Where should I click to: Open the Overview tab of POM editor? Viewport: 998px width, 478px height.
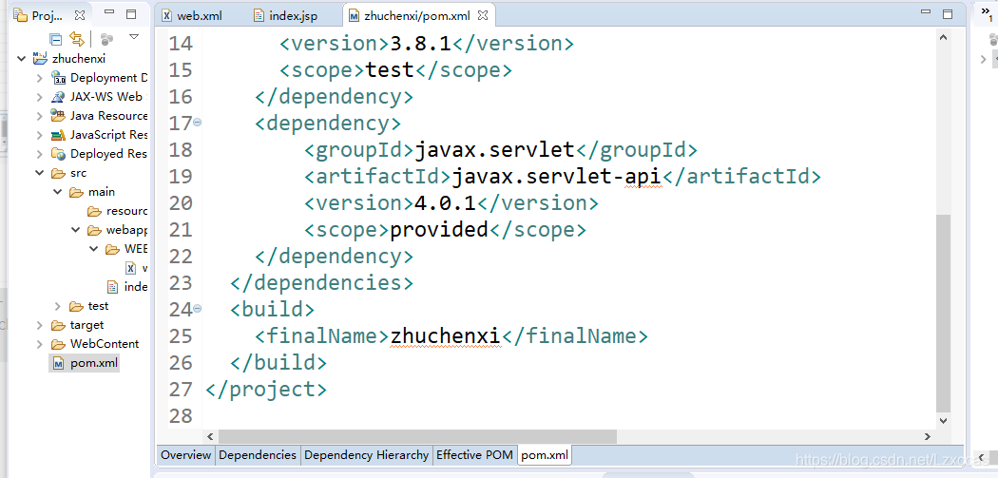click(186, 455)
